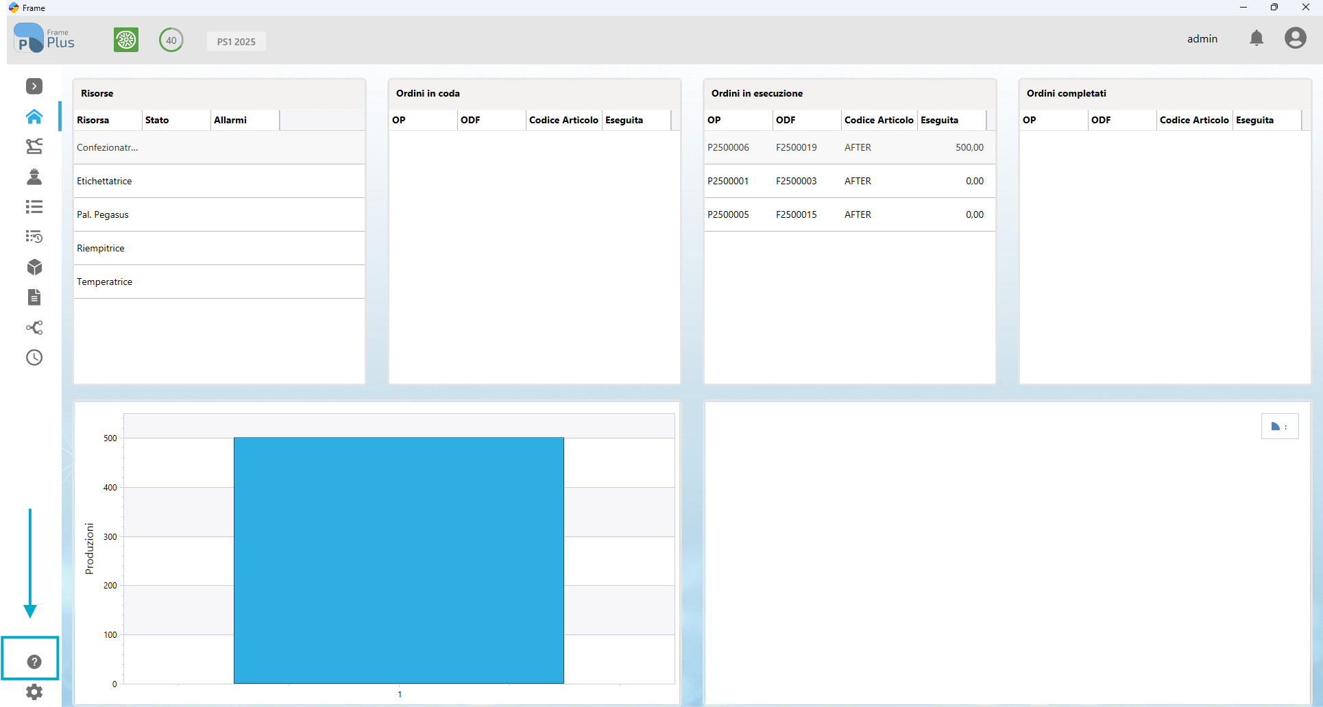Click the notifications bell icon

point(1257,38)
